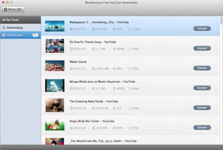Viewport: 223px width, 150px height.
Task: Click the file size icon for Beluga Whale
Action: (94, 88)
